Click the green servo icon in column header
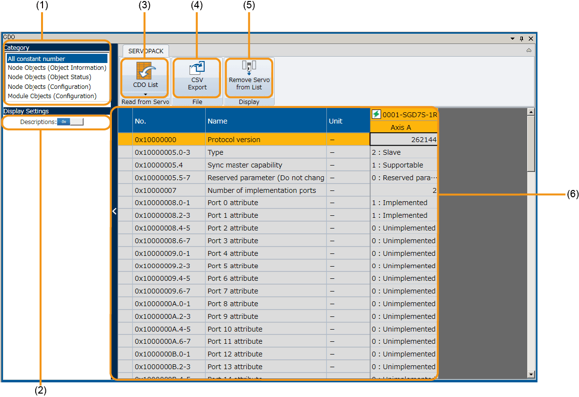Screen dimensions: 579x397 pos(376,114)
